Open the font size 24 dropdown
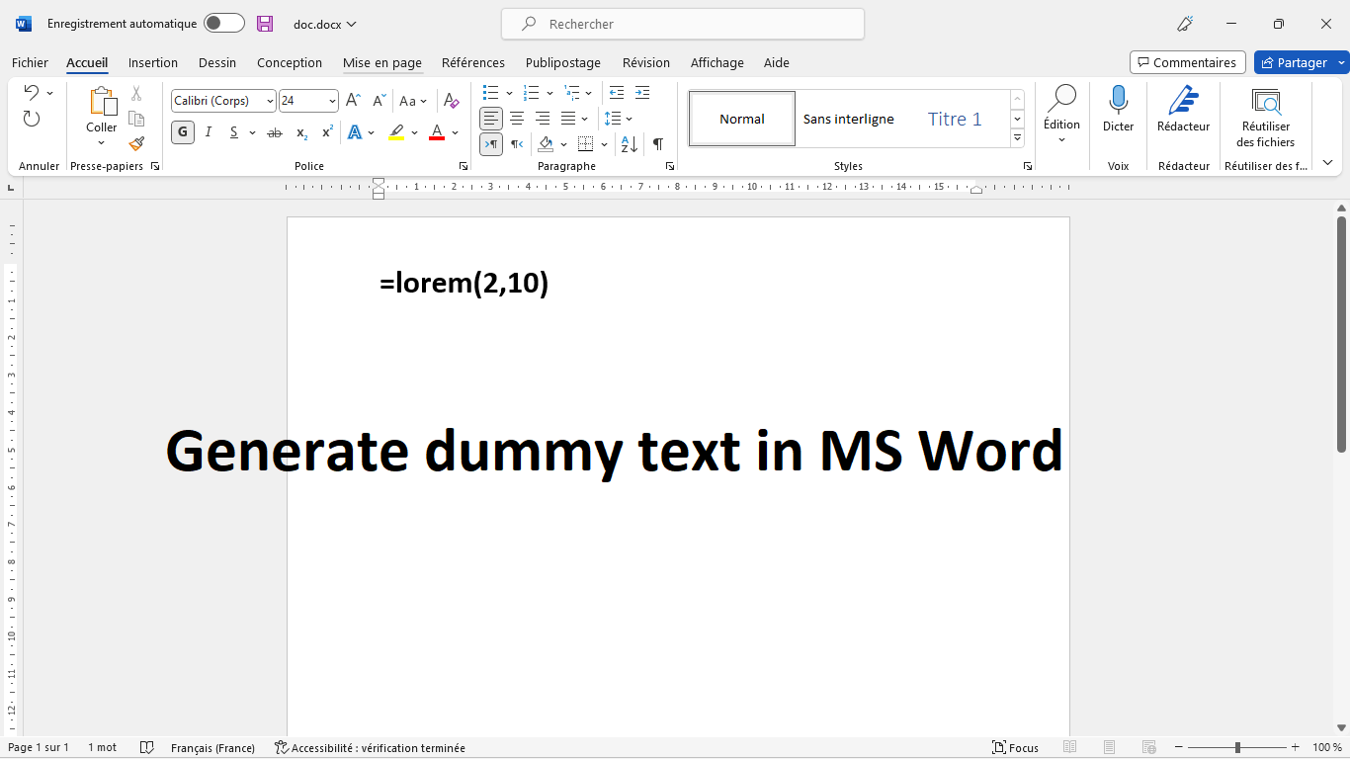Image resolution: width=1350 pixels, height=759 pixels. pos(332,101)
